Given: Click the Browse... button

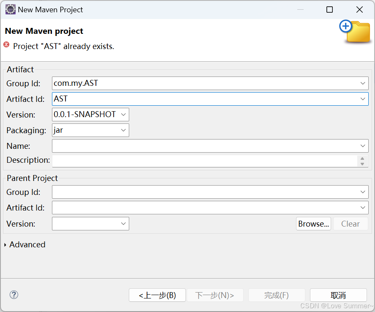Looking at the screenshot, I should pyautogui.click(x=313, y=224).
